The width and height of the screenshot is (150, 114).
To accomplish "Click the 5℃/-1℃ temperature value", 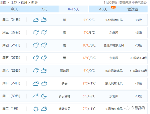I will pos(89,83).
